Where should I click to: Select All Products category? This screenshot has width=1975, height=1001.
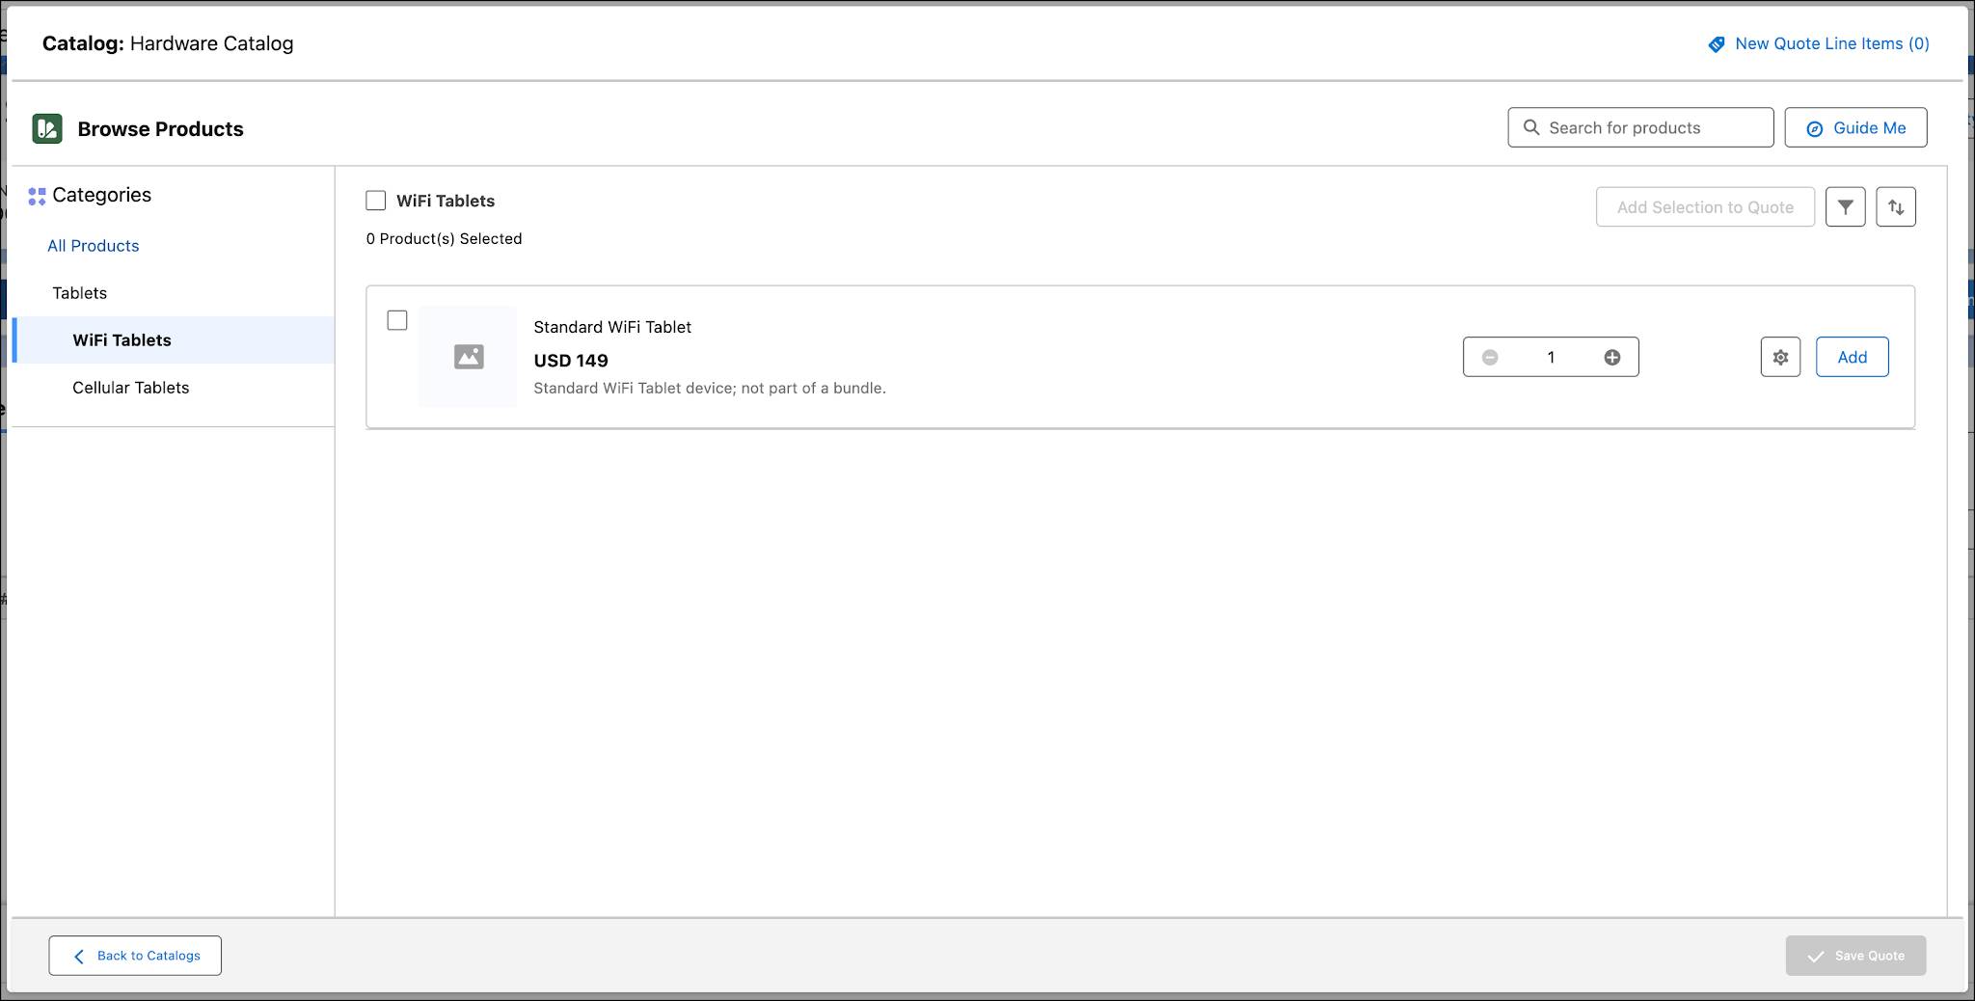click(94, 246)
